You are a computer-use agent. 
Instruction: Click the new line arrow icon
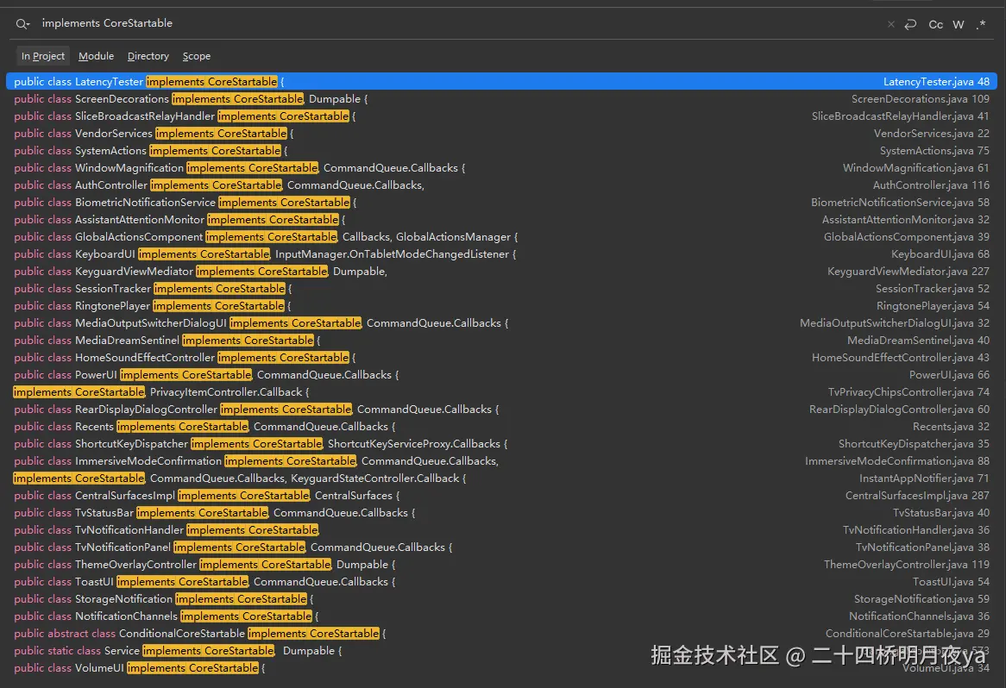point(909,24)
